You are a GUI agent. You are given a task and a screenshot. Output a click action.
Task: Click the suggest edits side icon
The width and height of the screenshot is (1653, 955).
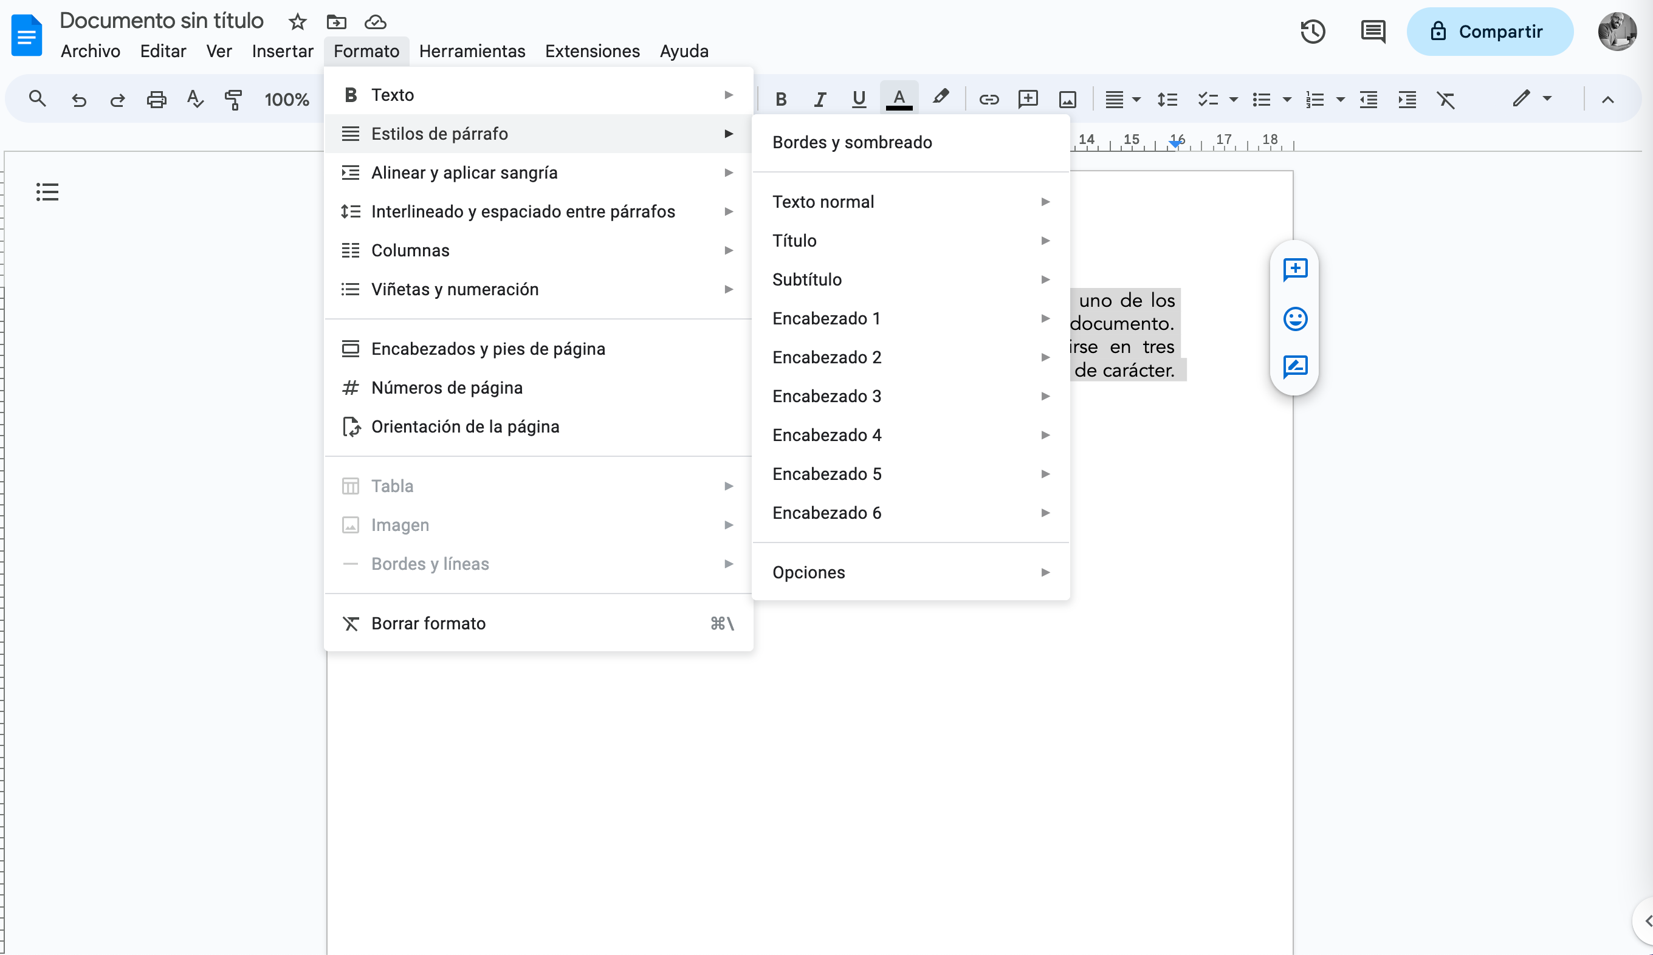1295,367
